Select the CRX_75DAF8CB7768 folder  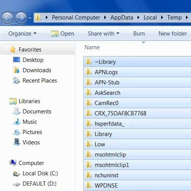(x=137, y=113)
